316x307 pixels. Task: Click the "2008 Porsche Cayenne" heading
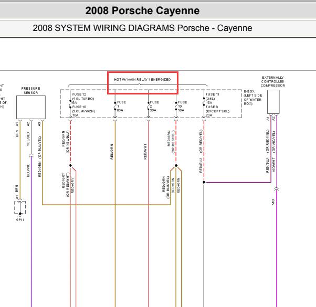pyautogui.click(x=142, y=10)
